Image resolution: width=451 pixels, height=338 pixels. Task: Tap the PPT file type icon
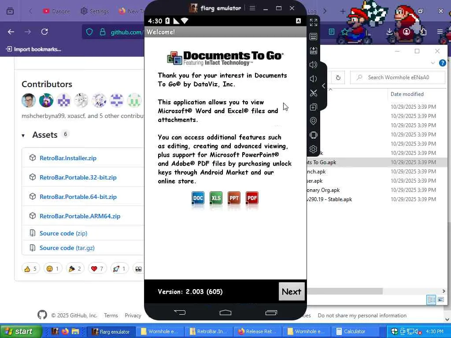[234, 198]
